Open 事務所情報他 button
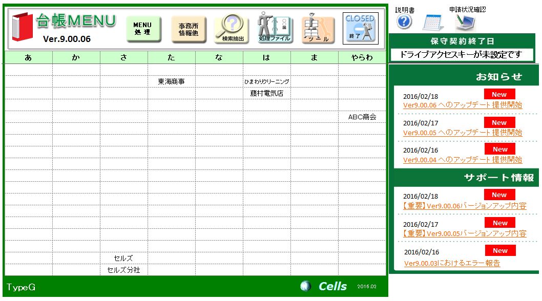Image resolution: width=542 pixels, height=301 pixels. click(x=189, y=29)
